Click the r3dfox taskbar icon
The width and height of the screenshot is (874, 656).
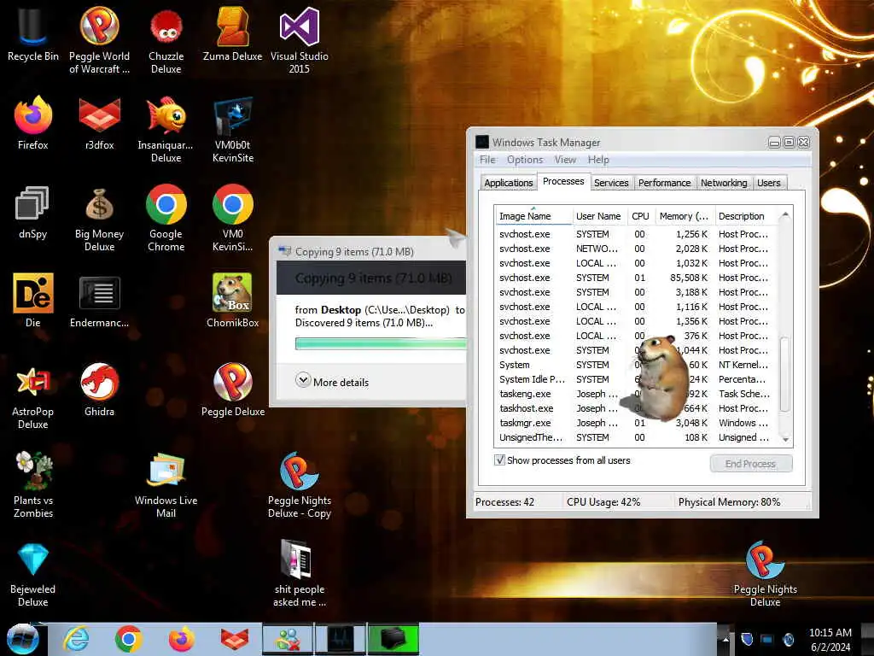tap(235, 639)
